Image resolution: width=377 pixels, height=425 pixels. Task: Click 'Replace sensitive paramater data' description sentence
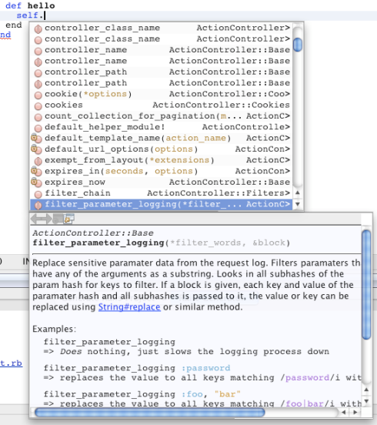(196, 263)
